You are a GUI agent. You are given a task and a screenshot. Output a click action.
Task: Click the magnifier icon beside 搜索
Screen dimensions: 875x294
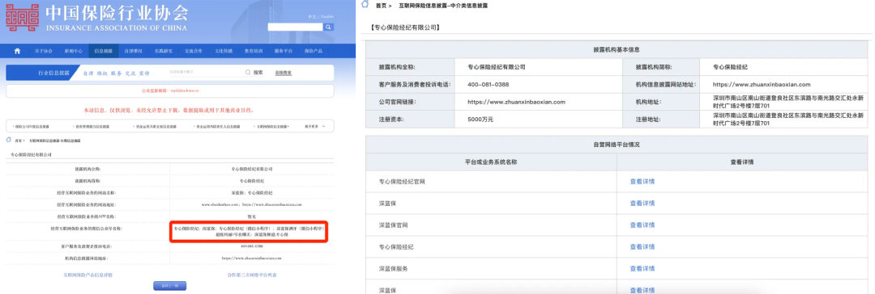(x=248, y=73)
